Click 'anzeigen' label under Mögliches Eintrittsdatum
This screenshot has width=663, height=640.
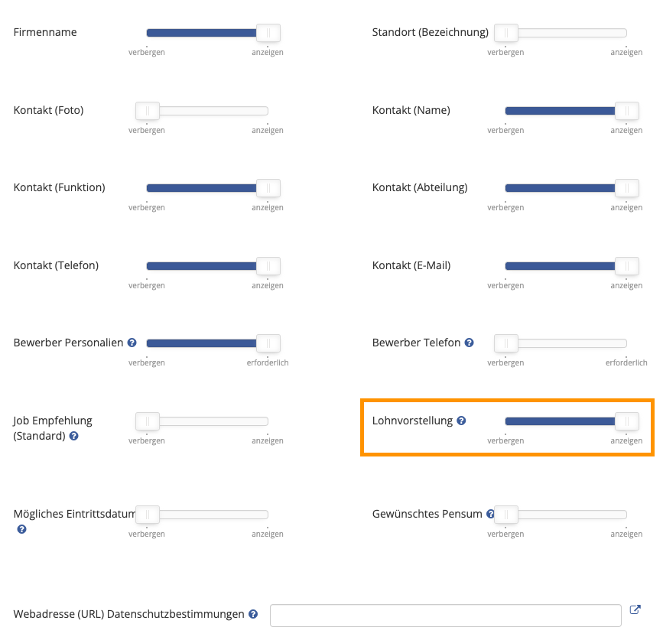[267, 534]
